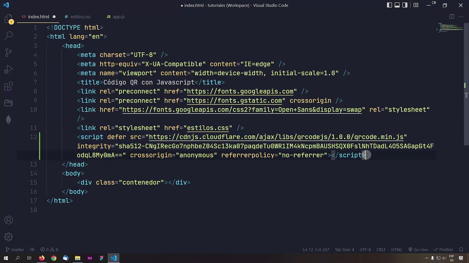Open Figma from the taskbar
Screen dimensions: 469x263
pyautogui.click(x=101, y=258)
